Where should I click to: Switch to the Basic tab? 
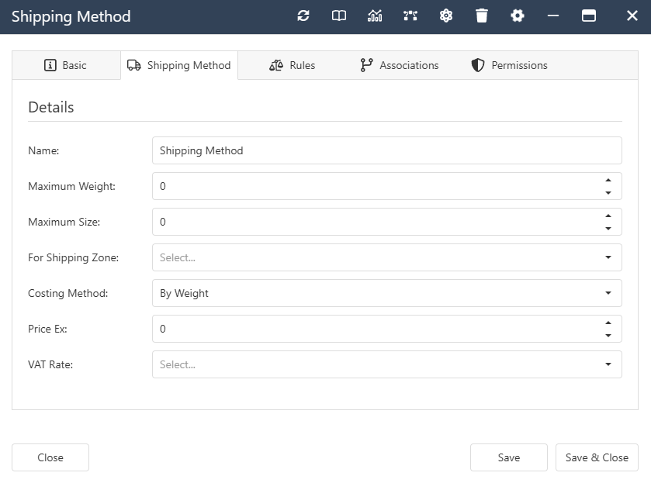click(x=66, y=65)
